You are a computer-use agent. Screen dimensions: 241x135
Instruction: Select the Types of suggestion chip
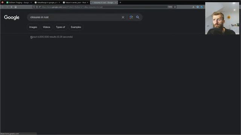[x=60, y=27]
